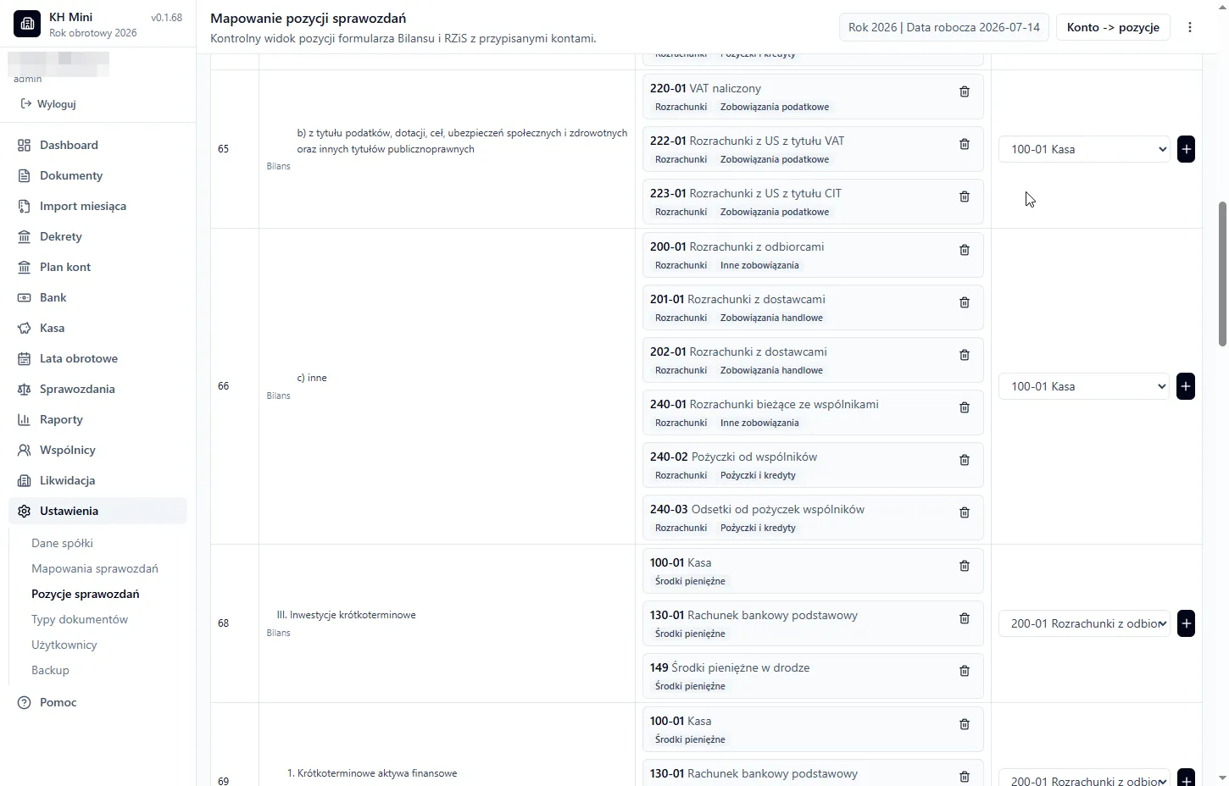
Task: Click the Rok 2026 working date indicator
Action: tap(944, 27)
